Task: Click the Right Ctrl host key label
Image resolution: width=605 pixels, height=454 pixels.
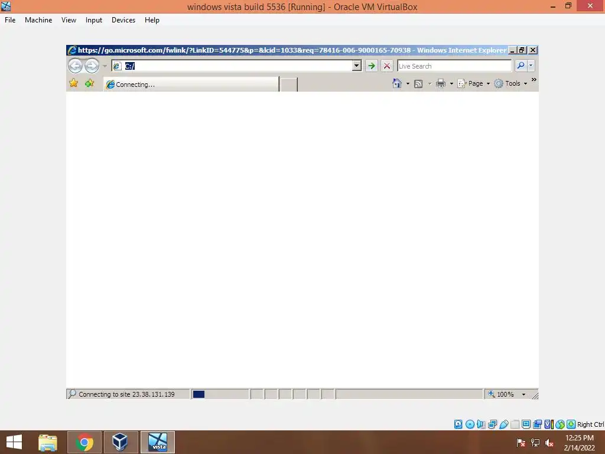Action: [x=590, y=424]
